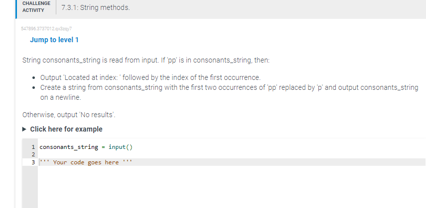Click the 'Create a string from consonants_string' bullet
426x208 pixels.
click(x=229, y=92)
